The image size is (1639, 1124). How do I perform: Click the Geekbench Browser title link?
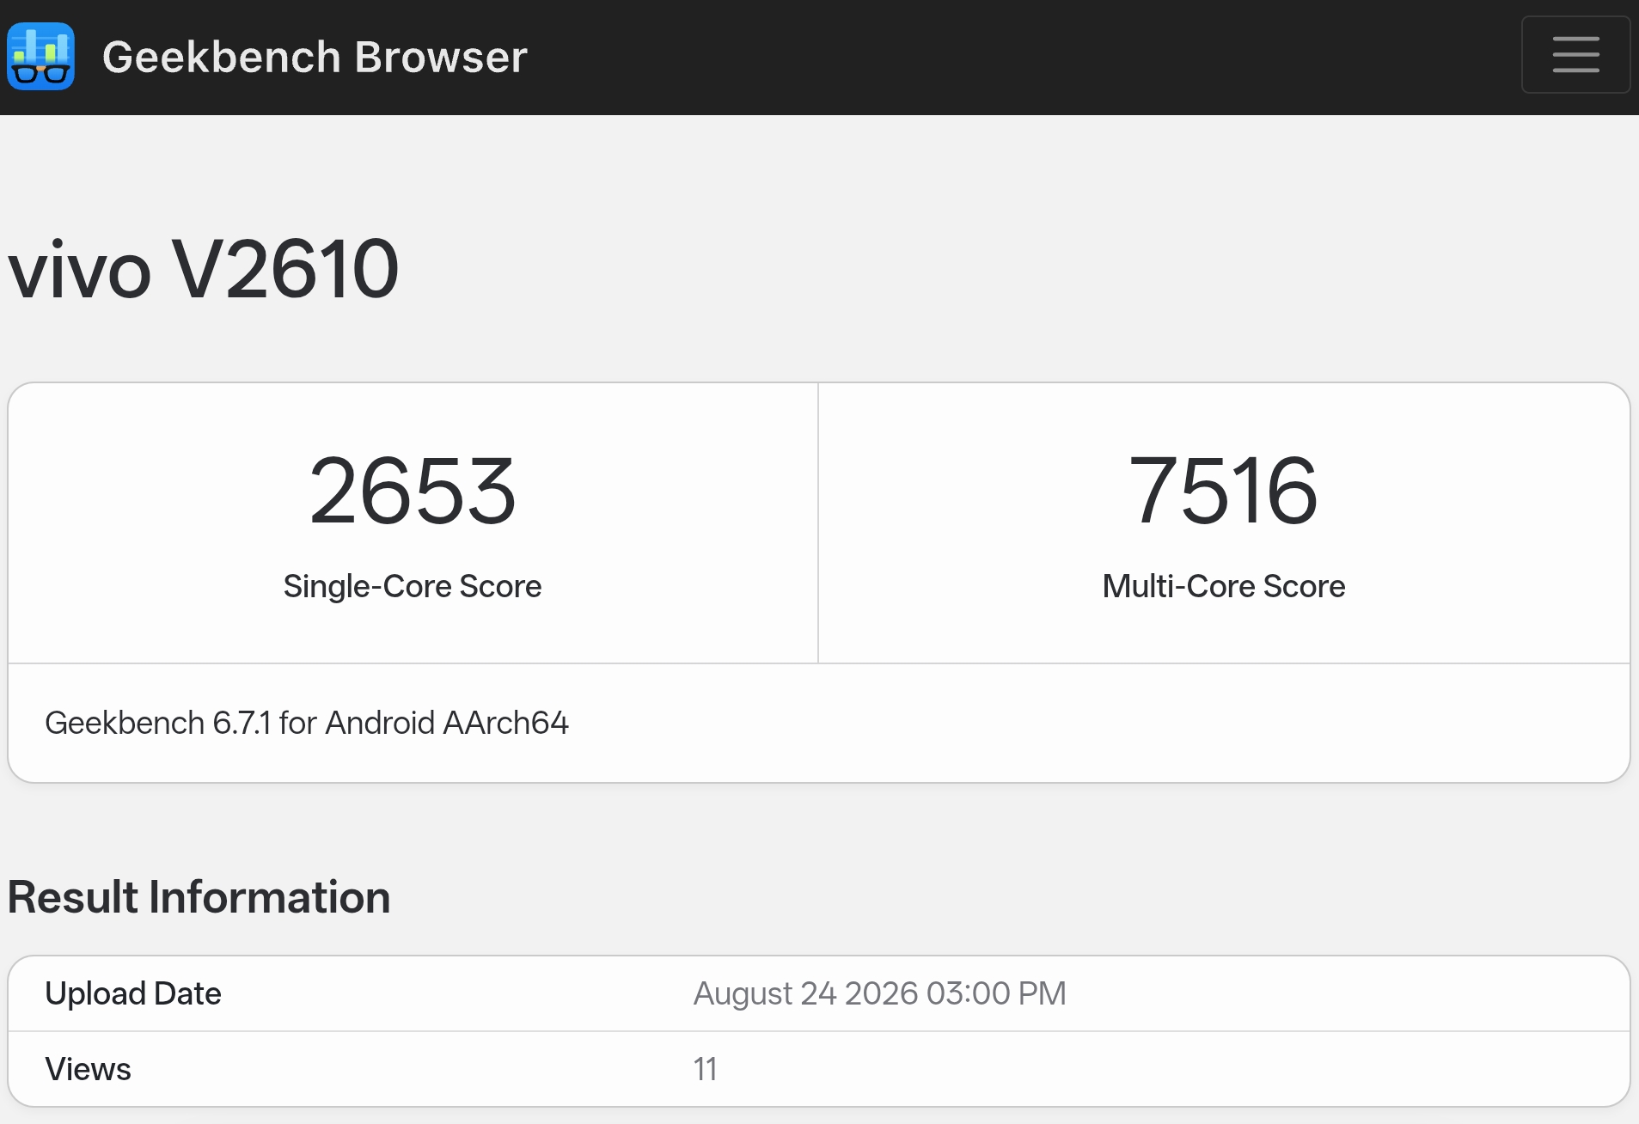[315, 58]
